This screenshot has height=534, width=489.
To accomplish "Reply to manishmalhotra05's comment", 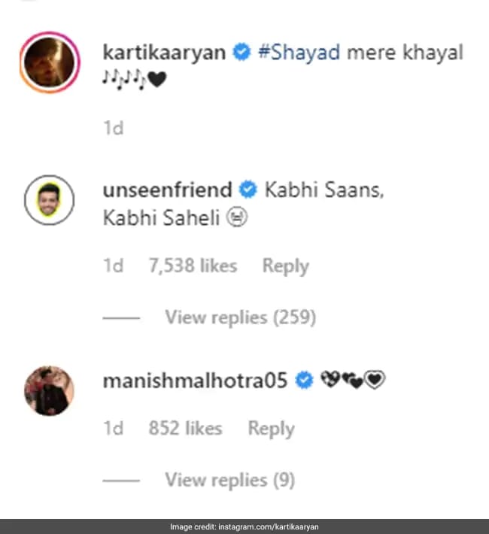I will click(271, 429).
